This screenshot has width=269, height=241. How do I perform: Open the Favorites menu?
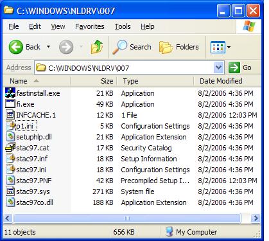tap(90, 26)
